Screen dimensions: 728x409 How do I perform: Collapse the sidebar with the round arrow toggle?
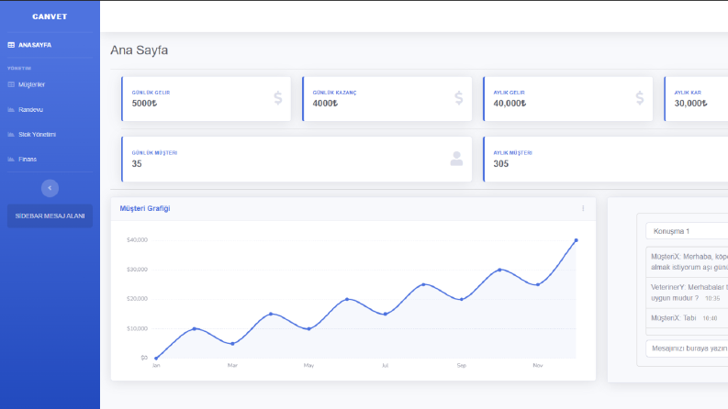(50, 188)
